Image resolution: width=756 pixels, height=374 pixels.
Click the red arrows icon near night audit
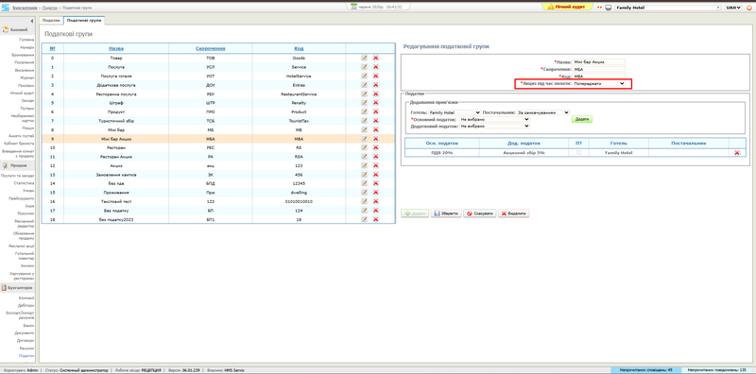(x=600, y=8)
